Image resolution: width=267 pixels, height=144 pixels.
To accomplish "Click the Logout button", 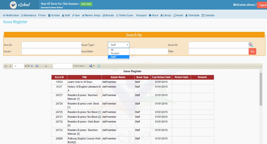I will [262, 5].
